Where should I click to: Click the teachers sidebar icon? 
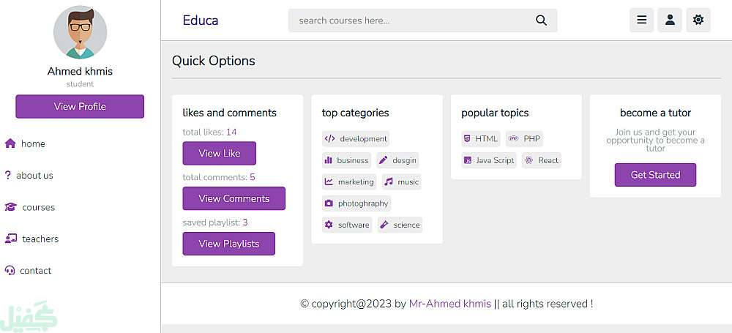pyautogui.click(x=10, y=239)
